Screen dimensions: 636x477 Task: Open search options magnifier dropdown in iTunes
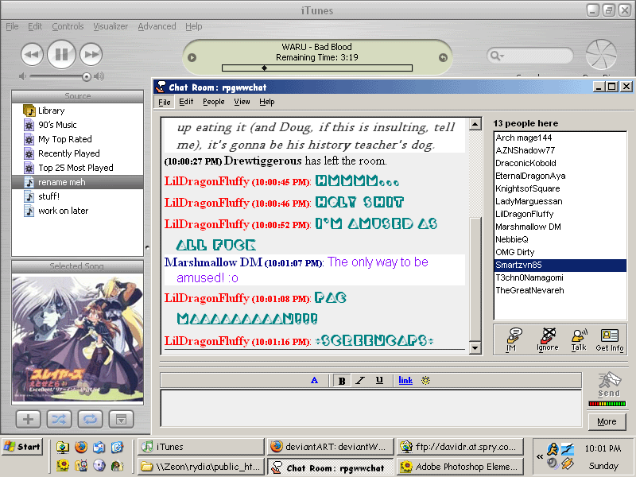[x=496, y=55]
